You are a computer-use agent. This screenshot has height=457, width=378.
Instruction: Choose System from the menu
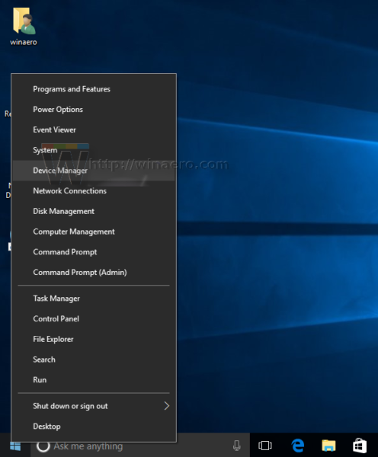tap(94, 150)
